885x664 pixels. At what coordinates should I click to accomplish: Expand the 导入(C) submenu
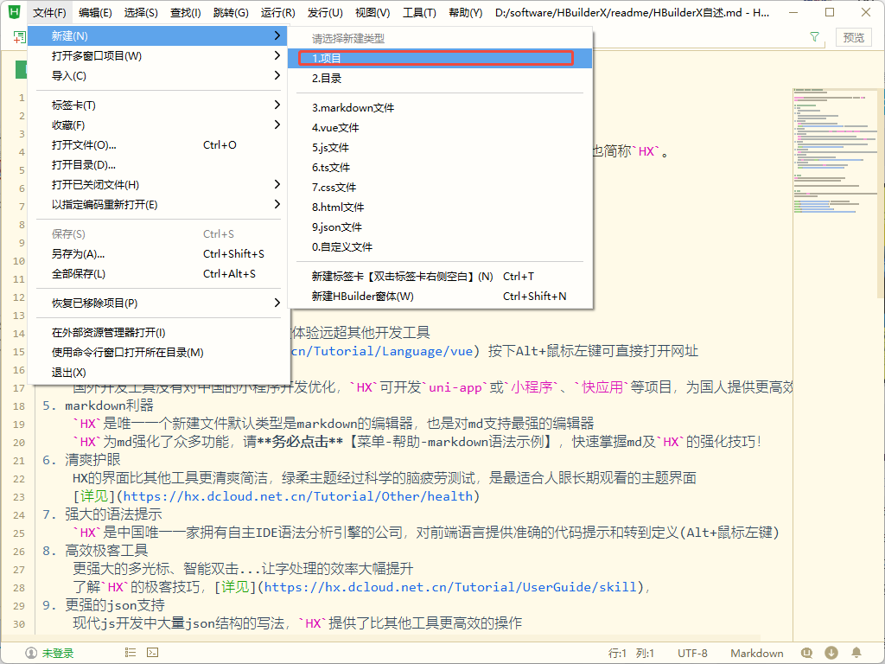(277, 75)
